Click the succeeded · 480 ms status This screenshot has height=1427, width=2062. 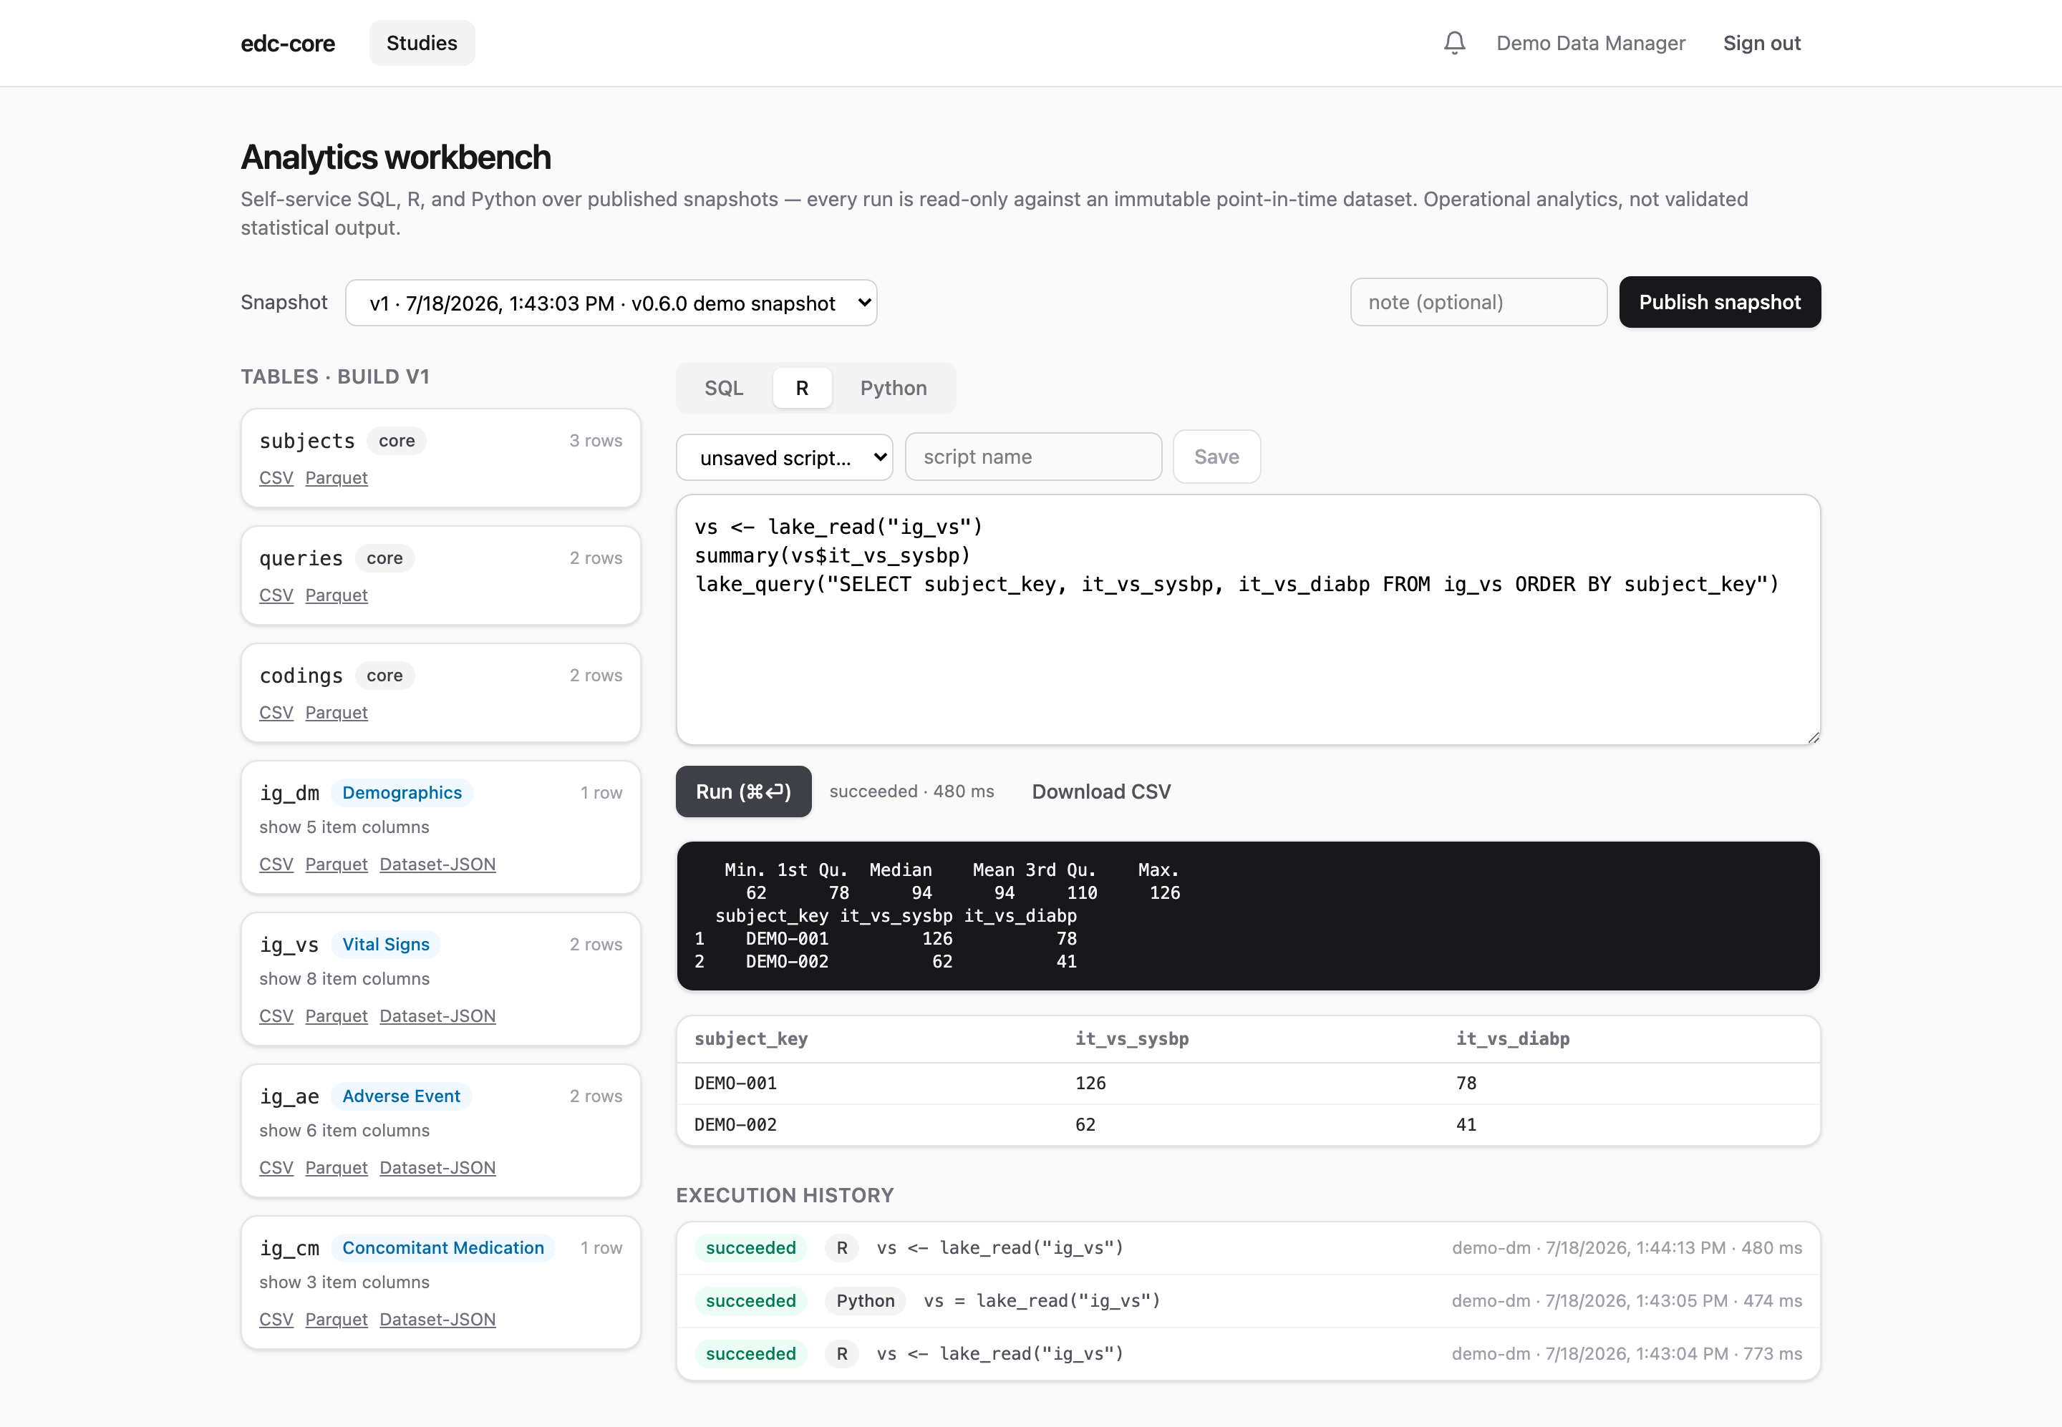coord(911,792)
